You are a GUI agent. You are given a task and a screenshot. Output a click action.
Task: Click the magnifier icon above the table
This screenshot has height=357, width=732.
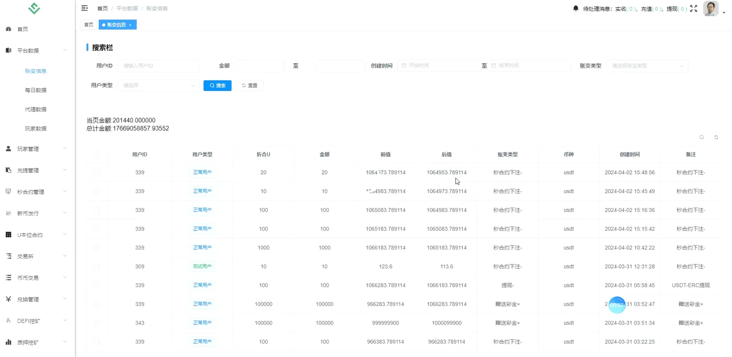702,137
